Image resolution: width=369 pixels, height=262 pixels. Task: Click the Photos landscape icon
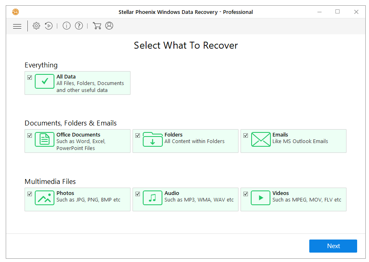coord(45,198)
